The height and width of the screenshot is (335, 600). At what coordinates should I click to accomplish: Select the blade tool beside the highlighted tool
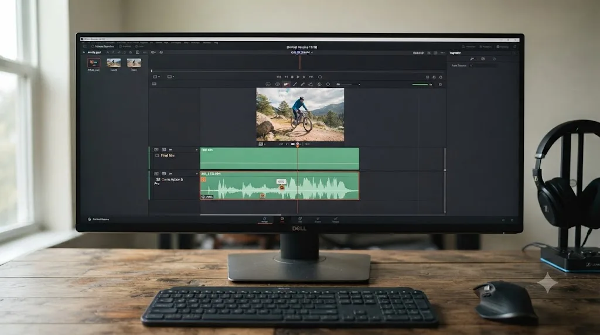point(295,84)
